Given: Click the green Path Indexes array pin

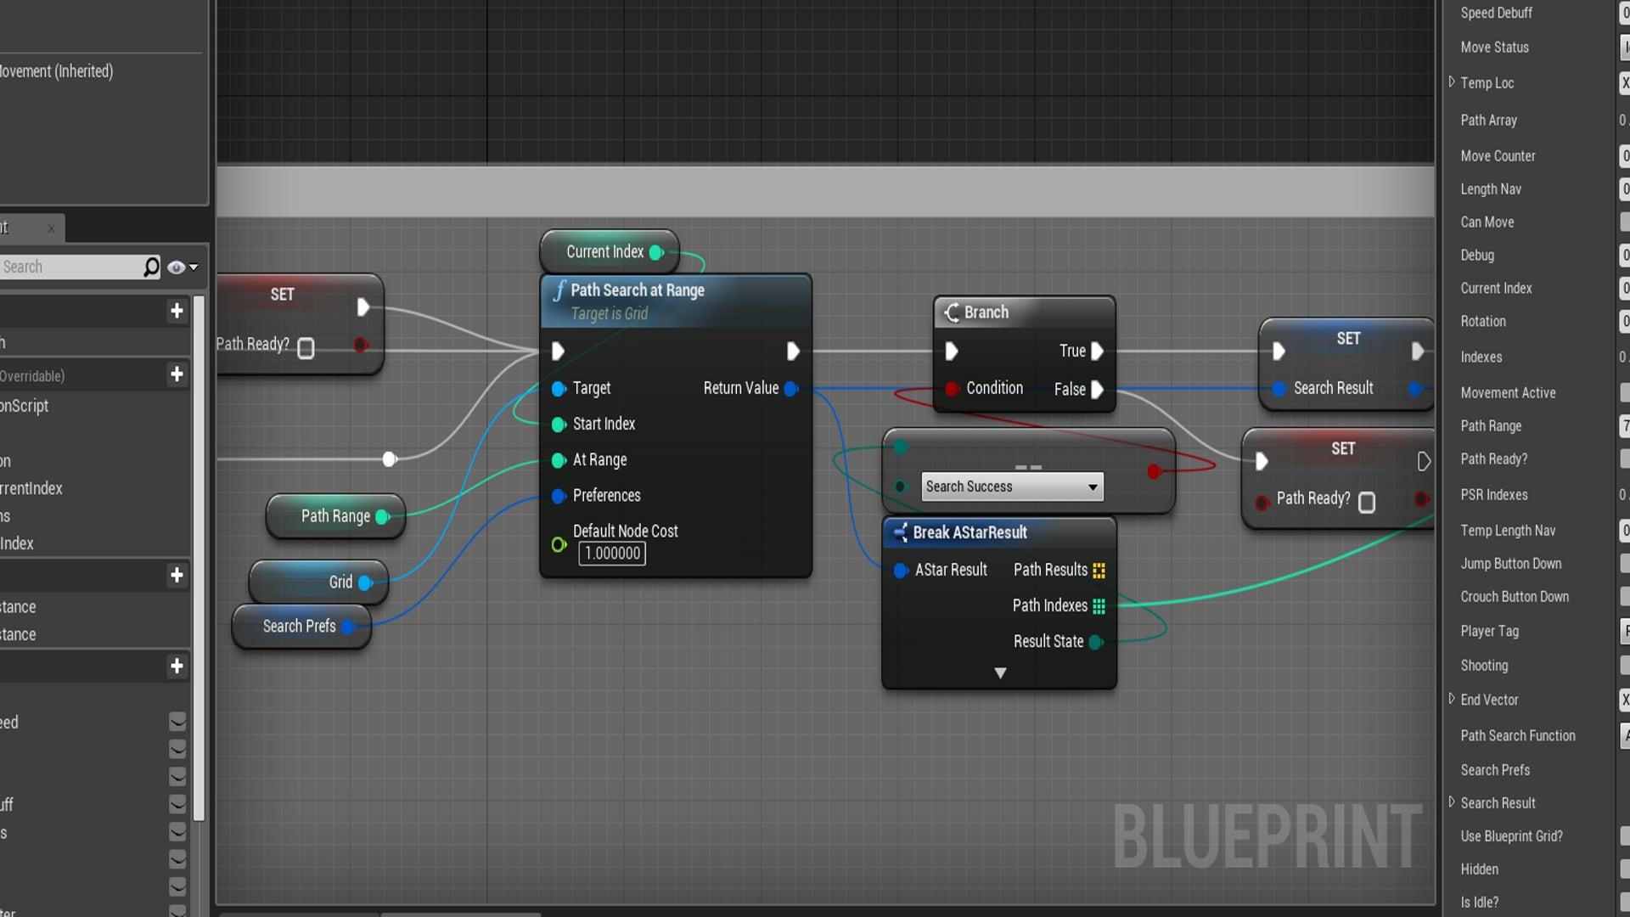Looking at the screenshot, I should point(1099,605).
